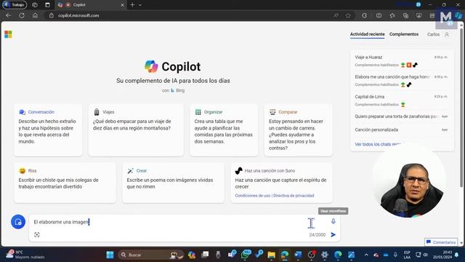Add the page to favorites with the star

(x=348, y=15)
